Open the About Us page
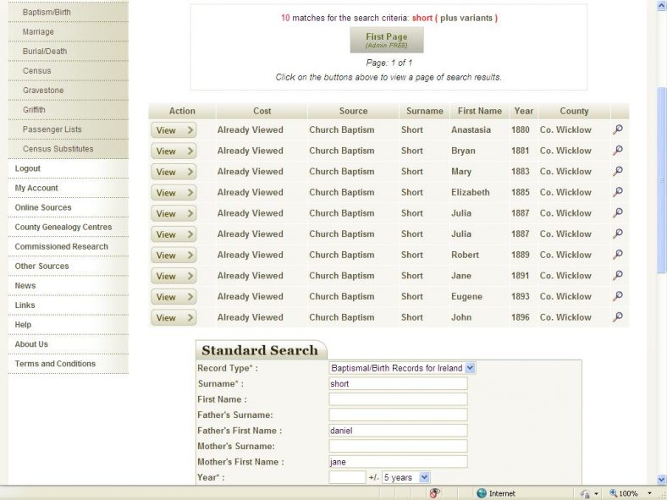Viewport: 667px width, 500px height. tap(31, 344)
